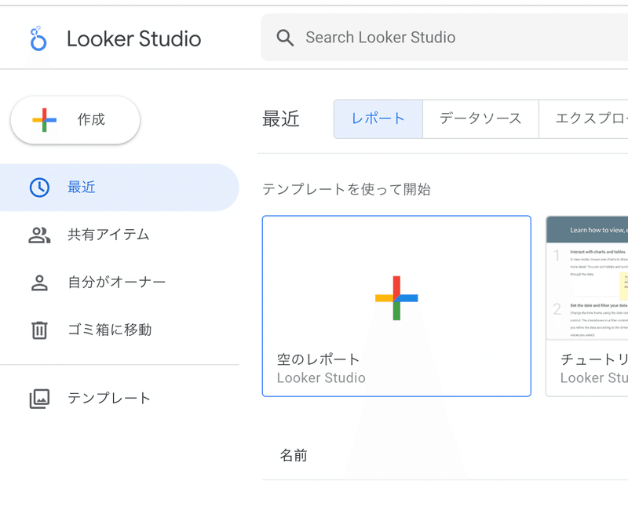Click the trash can icon
This screenshot has width=628, height=514.
click(39, 330)
